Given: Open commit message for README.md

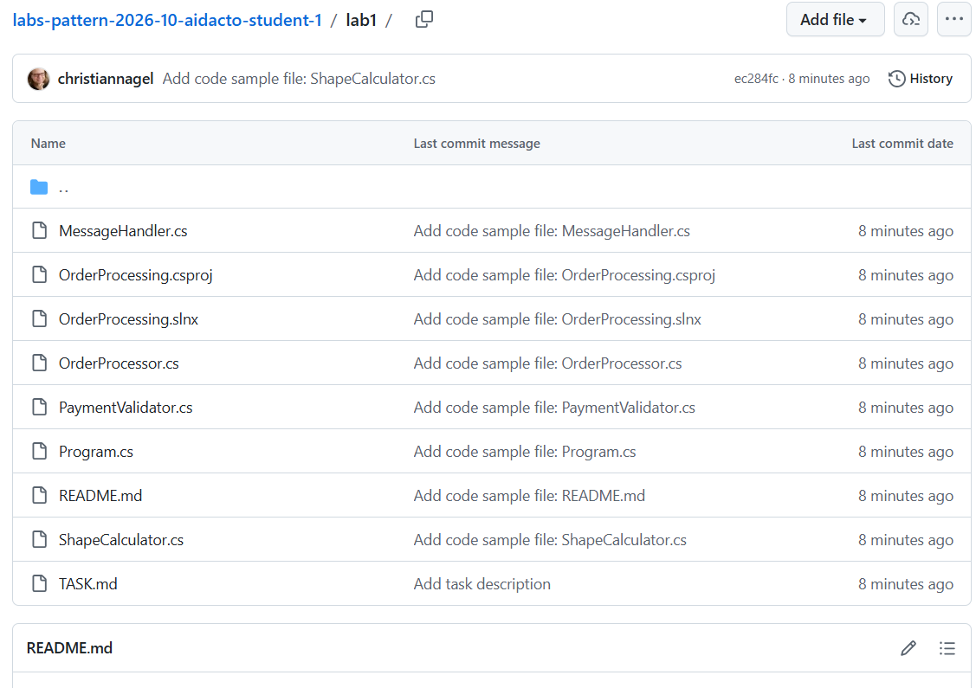Looking at the screenshot, I should 530,496.
